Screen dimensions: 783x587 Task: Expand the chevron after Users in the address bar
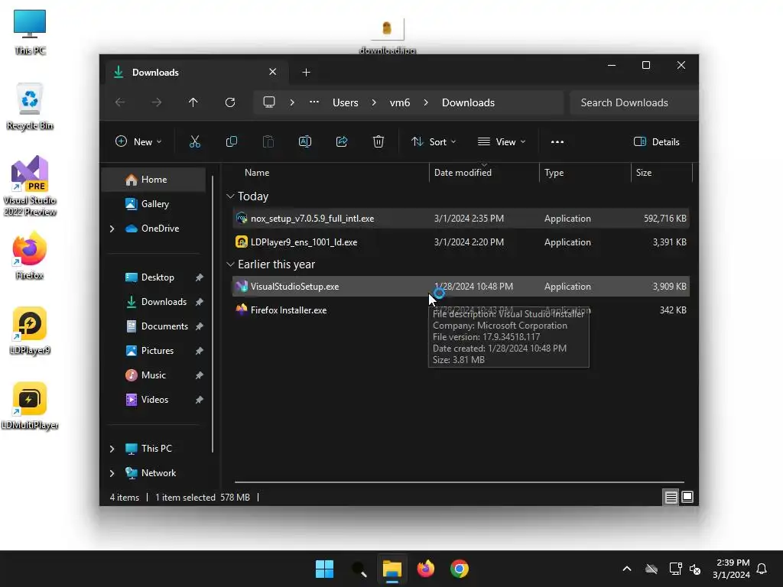pos(374,102)
